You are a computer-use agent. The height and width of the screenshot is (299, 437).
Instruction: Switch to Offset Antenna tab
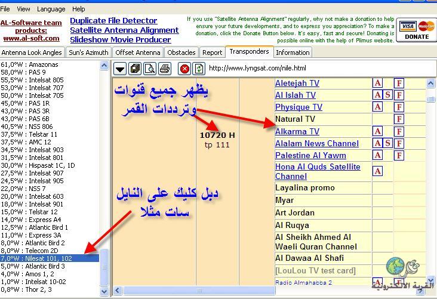coord(138,53)
